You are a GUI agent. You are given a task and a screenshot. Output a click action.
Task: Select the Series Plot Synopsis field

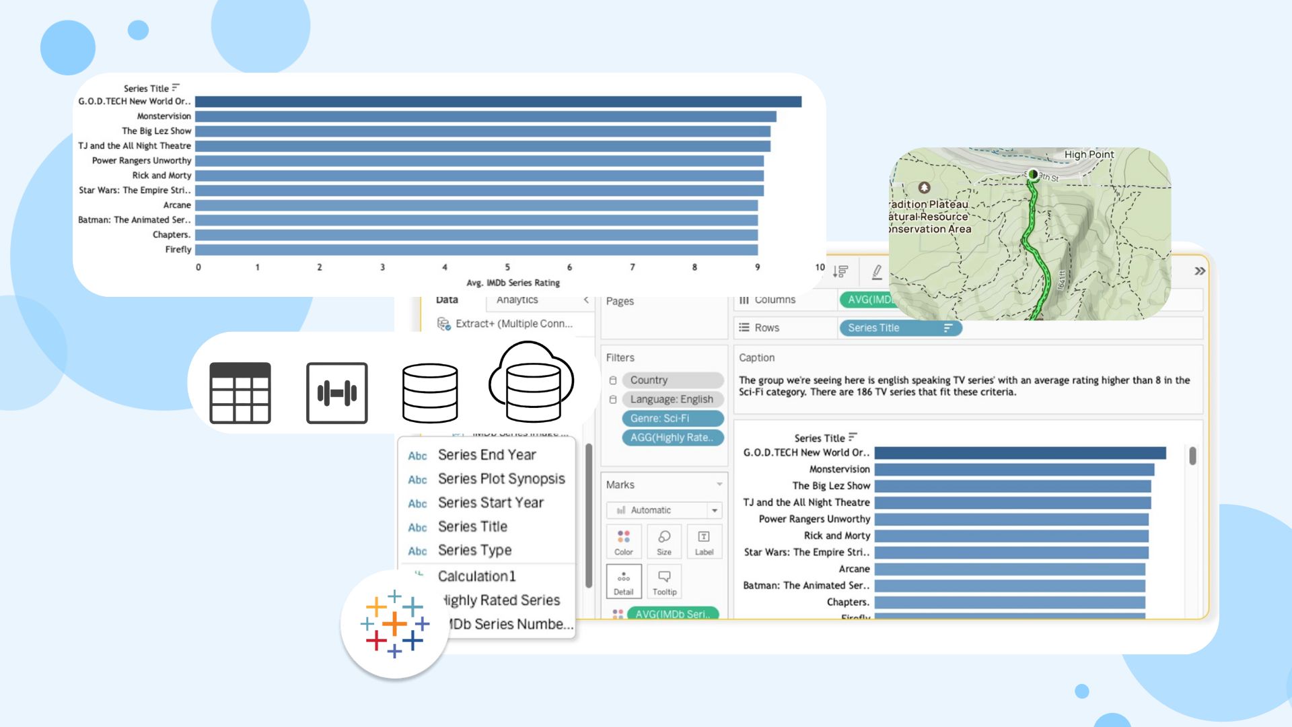501,479
